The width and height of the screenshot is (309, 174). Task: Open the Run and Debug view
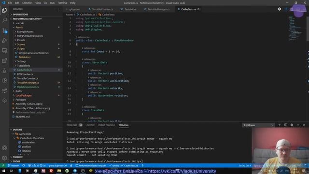click(4, 41)
